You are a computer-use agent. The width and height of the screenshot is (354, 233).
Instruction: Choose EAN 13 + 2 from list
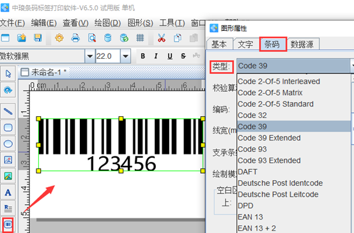click(x=294, y=228)
